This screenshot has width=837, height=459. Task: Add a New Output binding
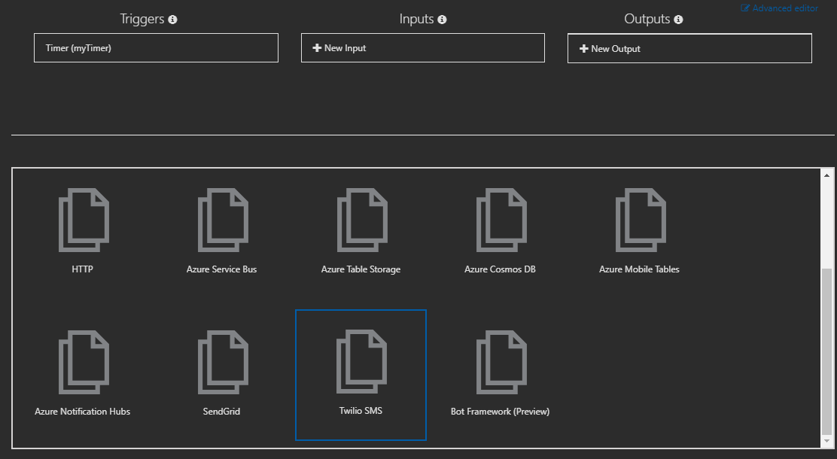689,48
